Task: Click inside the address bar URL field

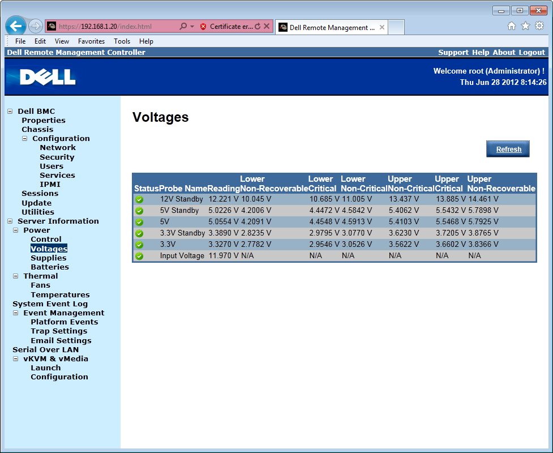Action: point(113,26)
